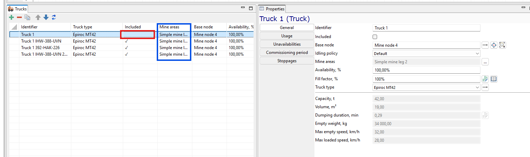Viewport: 530px width, 157px height.
Task: Refresh the trucks list with the blue circular arrows
Action: pos(54,17)
